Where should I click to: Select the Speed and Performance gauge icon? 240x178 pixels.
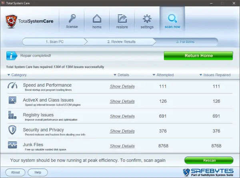coord(12,85)
